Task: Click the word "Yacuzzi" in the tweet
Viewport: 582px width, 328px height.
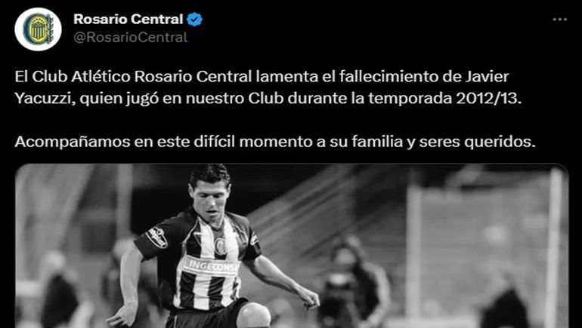Action: [45, 99]
